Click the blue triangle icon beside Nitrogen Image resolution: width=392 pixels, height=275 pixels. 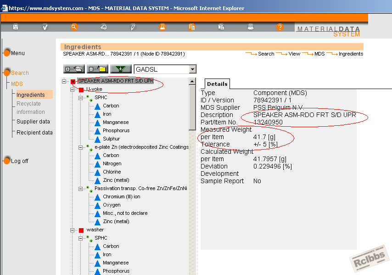(x=97, y=164)
